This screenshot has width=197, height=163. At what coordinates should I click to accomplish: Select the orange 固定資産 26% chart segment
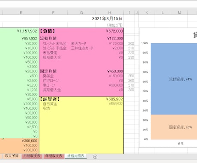(x=174, y=127)
